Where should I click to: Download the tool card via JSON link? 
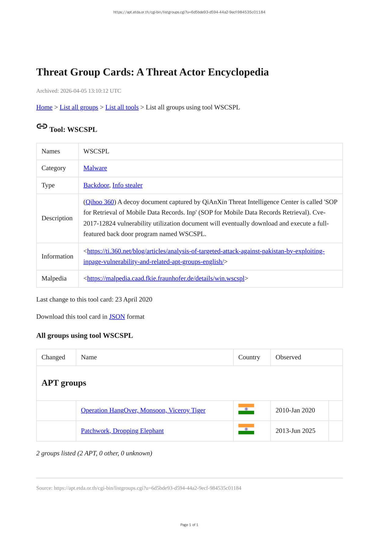117,317
